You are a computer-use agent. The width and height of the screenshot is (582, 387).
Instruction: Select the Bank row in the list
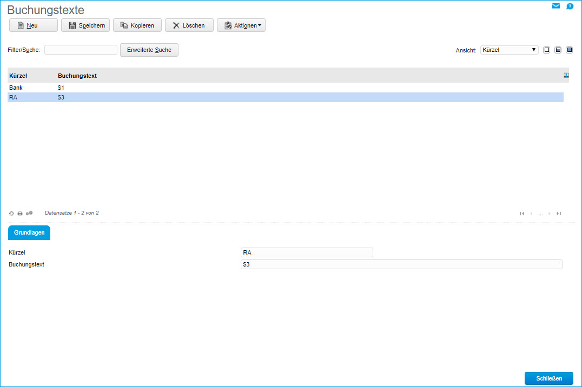(x=16, y=88)
